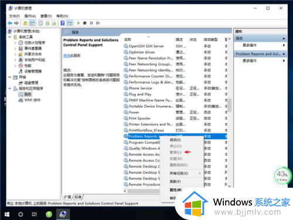Sort services by the 启动类型 column header
This screenshot has width=293, height=220.
click(211, 39)
